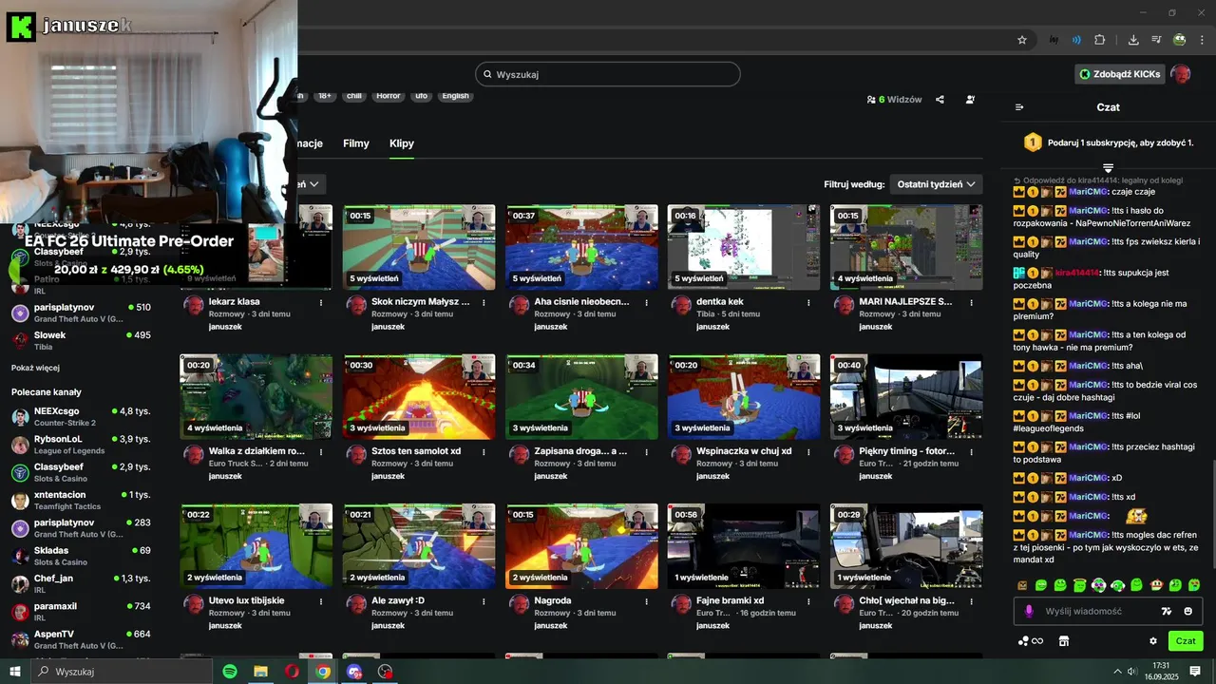Expand the partially hidden sort dropdown left of clips
The height and width of the screenshot is (684, 1216).
pyautogui.click(x=310, y=183)
